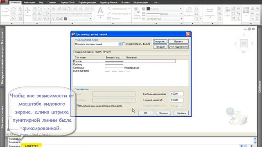Toggle layer freeze sun icon
The height and width of the screenshot is (147, 262).
tap(57, 18)
